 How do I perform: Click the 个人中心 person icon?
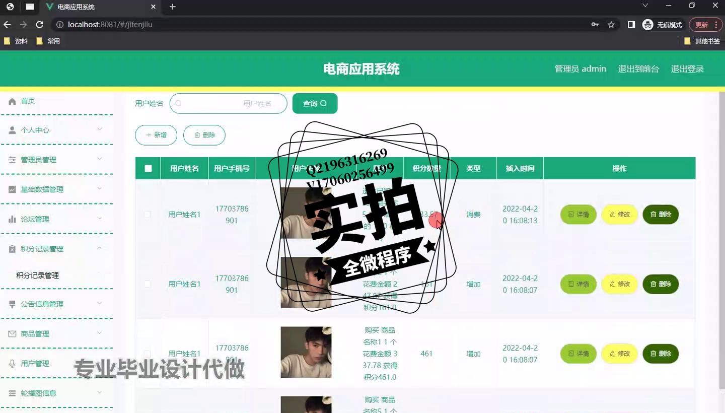pyautogui.click(x=13, y=130)
